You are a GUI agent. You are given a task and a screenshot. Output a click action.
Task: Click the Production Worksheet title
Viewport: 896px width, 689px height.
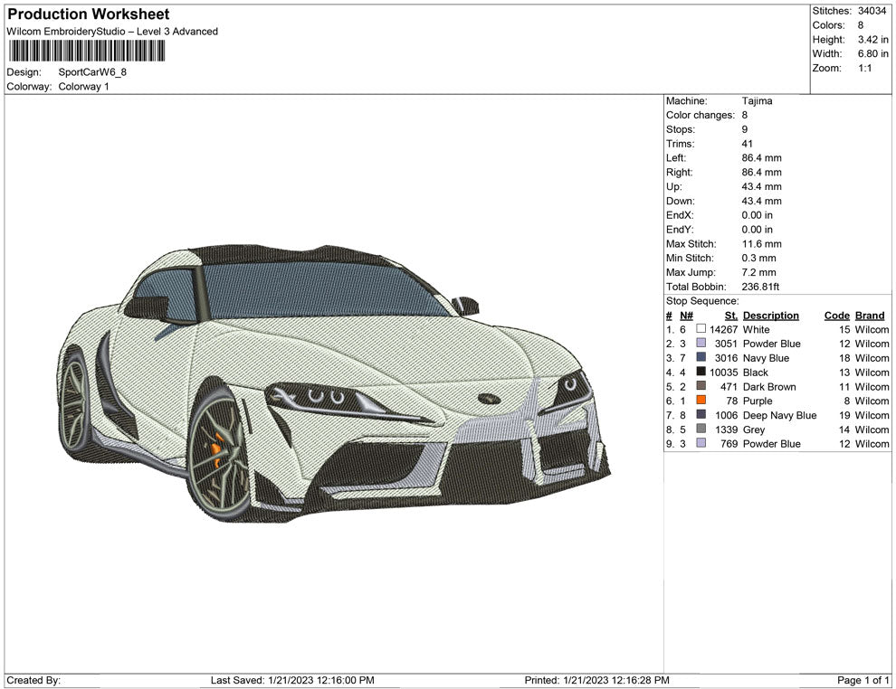89,14
